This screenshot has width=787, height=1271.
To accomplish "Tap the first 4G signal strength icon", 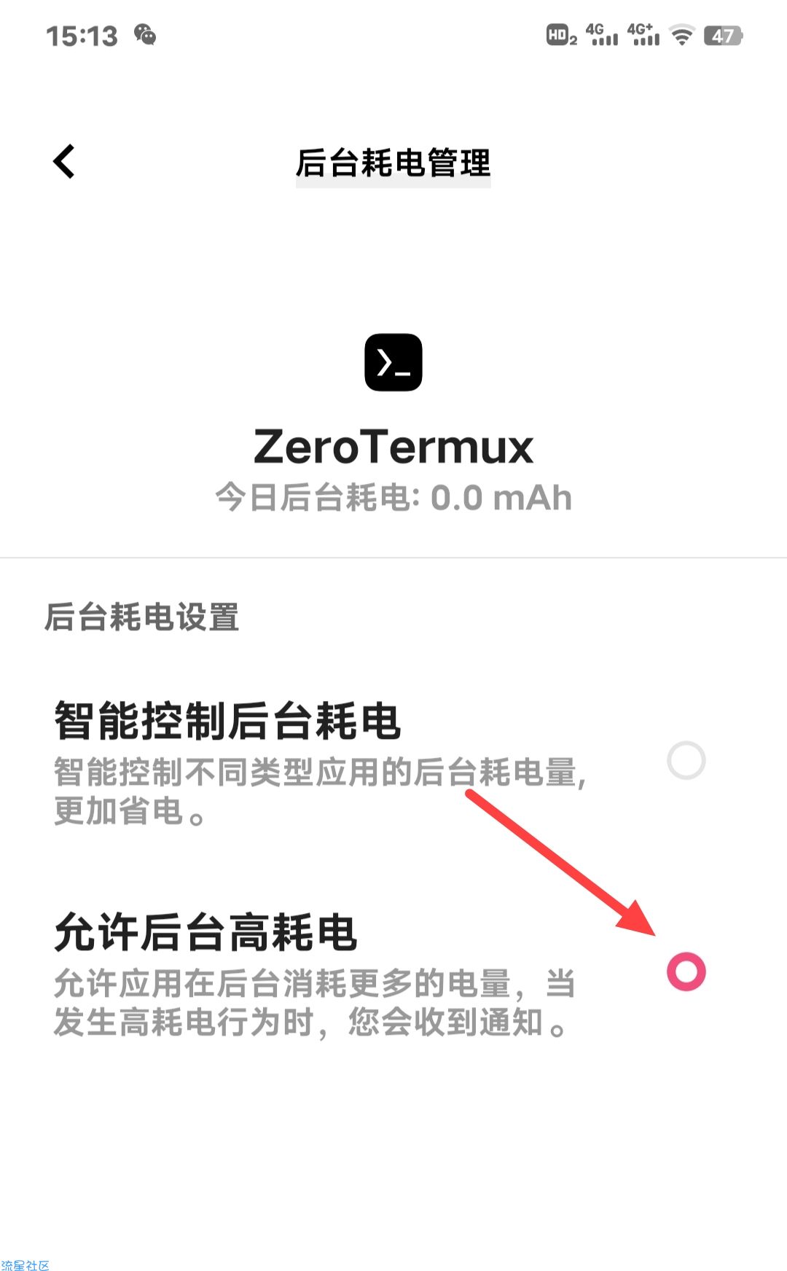I will pyautogui.click(x=603, y=34).
